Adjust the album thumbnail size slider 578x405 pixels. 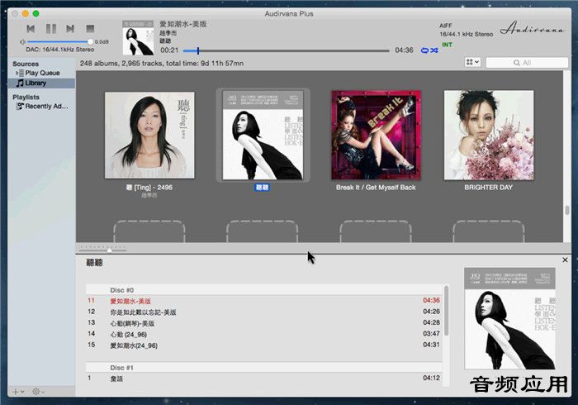(109, 250)
